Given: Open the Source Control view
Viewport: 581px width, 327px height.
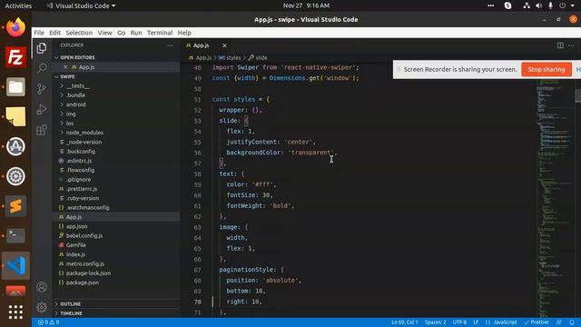Looking at the screenshot, I should [42, 89].
